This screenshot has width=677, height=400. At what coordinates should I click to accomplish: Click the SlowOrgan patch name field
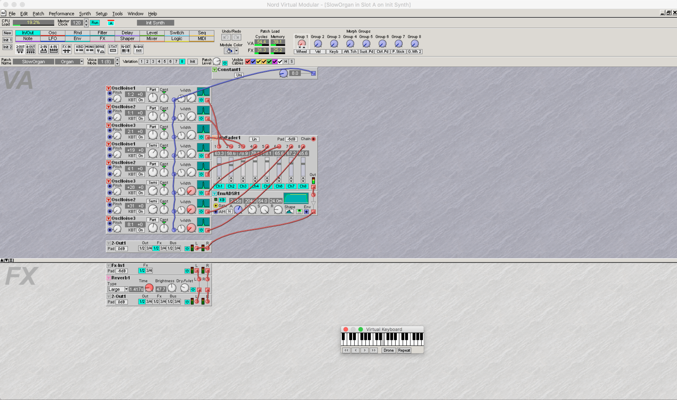pyautogui.click(x=33, y=62)
